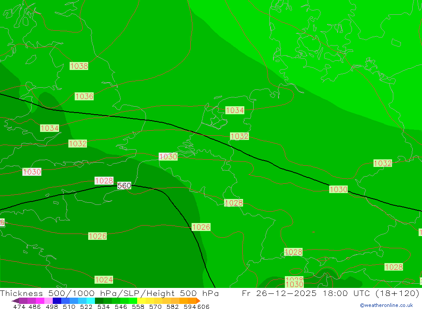422x309 pixels.
Task: Select the 1024 isobar label
Action: [104, 279]
